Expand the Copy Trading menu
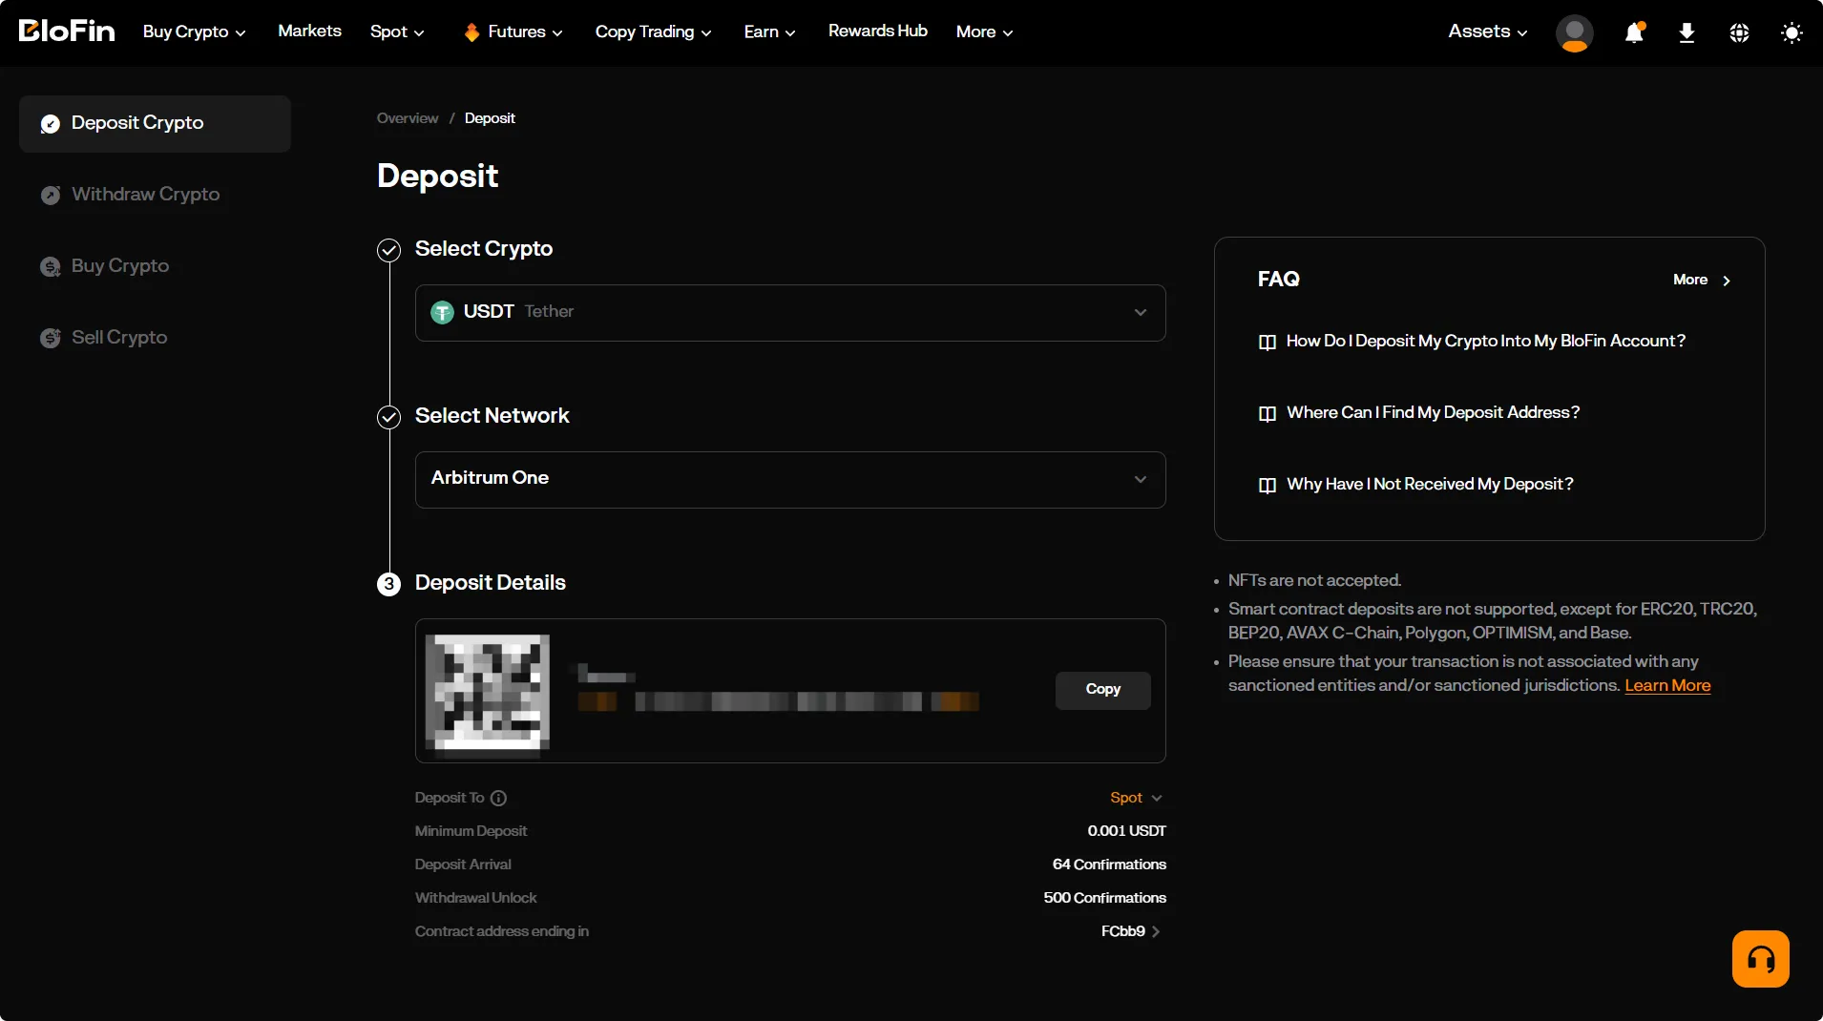The width and height of the screenshot is (1823, 1021). (654, 31)
